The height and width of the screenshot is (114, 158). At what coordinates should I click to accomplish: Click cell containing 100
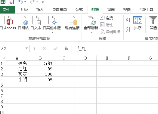(x=41, y=74)
